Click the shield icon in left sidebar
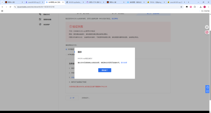Viewport: 211px width, 113px height. point(40,24)
